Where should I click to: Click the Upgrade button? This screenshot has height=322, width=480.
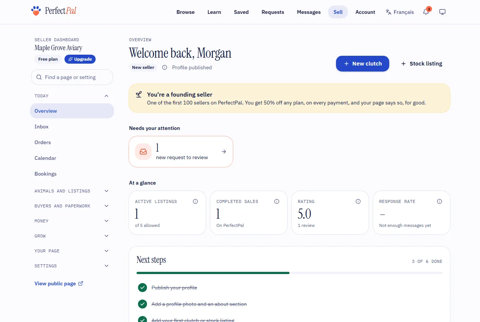(x=80, y=59)
